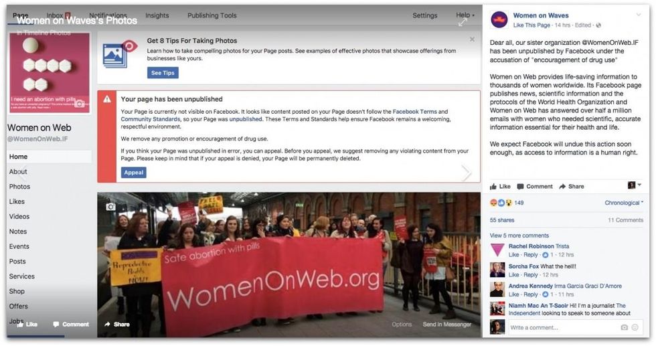This screenshot has width=656, height=346.
Task: Open the Insights tab
Action: [157, 15]
